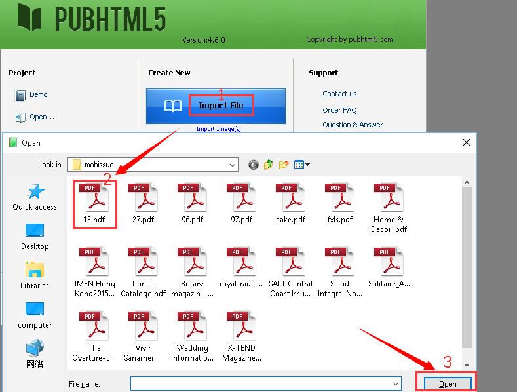Select the Solitaire_A PDF icon

point(389,261)
